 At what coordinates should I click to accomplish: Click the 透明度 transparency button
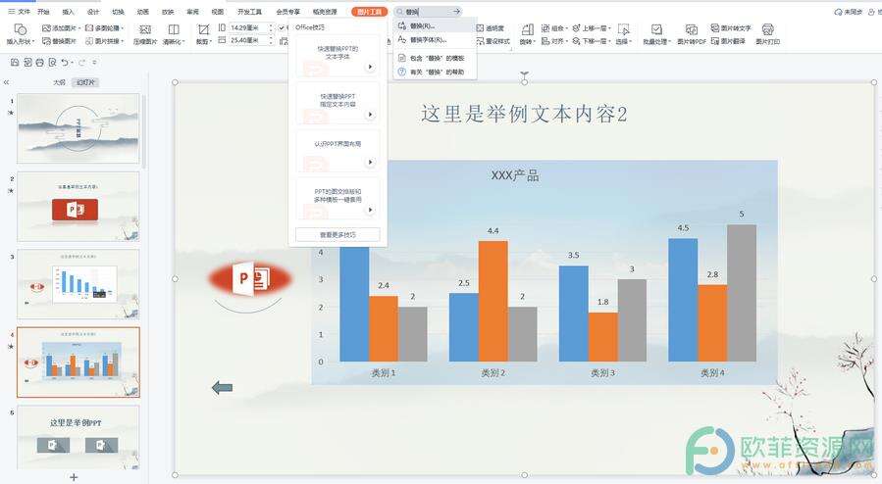pos(490,28)
